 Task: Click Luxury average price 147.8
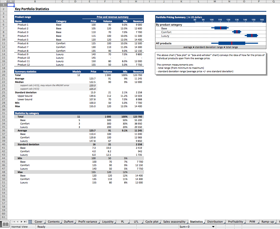pyautogui.click(x=92, y=141)
